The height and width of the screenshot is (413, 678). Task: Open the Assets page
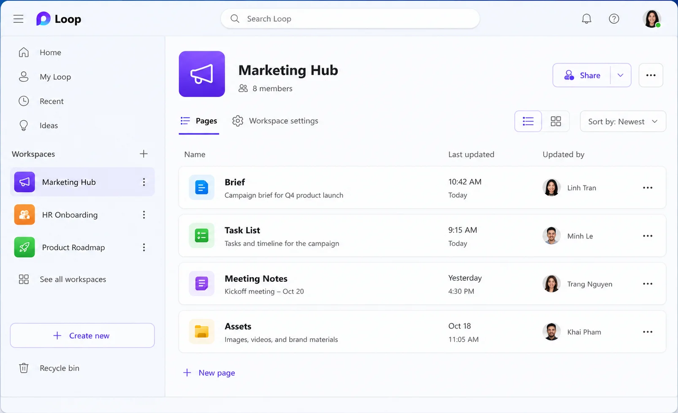point(422,332)
